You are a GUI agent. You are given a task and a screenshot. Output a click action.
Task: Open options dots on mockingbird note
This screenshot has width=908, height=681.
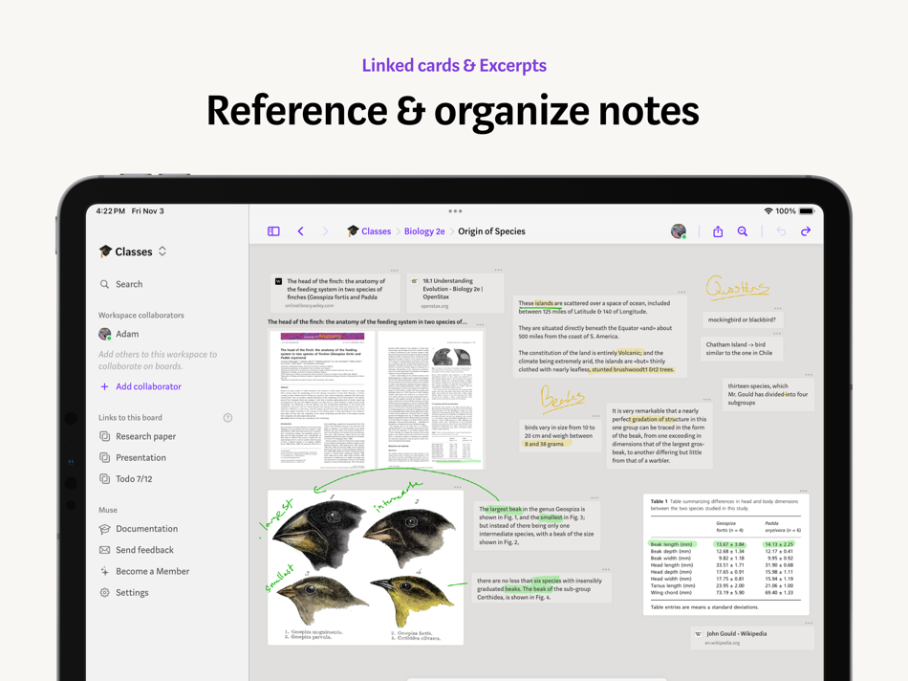778,308
